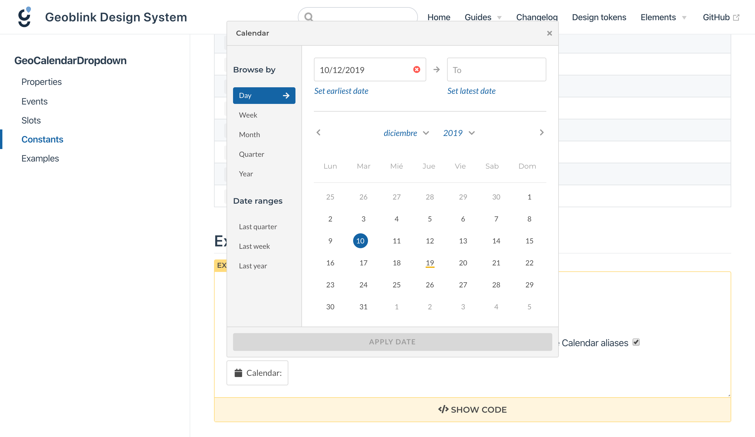Apply the Last quarter date range
Image resolution: width=755 pixels, height=437 pixels.
coord(258,227)
